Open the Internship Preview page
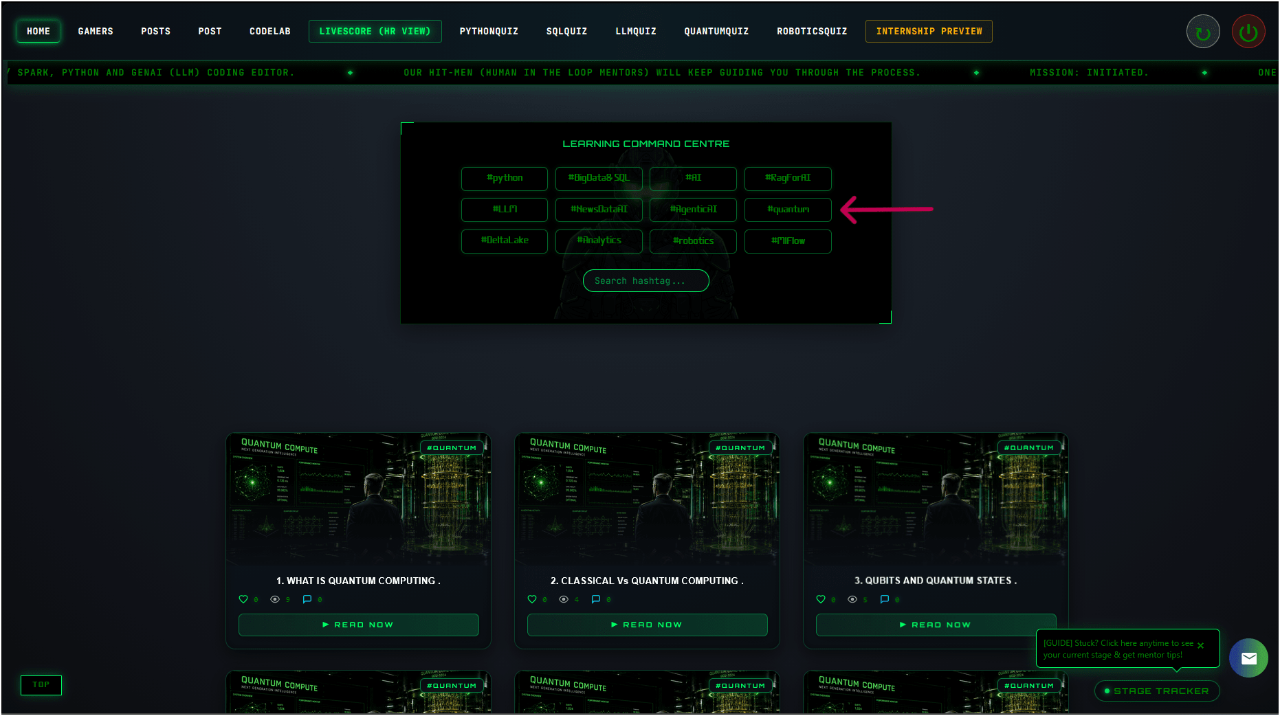 click(929, 32)
